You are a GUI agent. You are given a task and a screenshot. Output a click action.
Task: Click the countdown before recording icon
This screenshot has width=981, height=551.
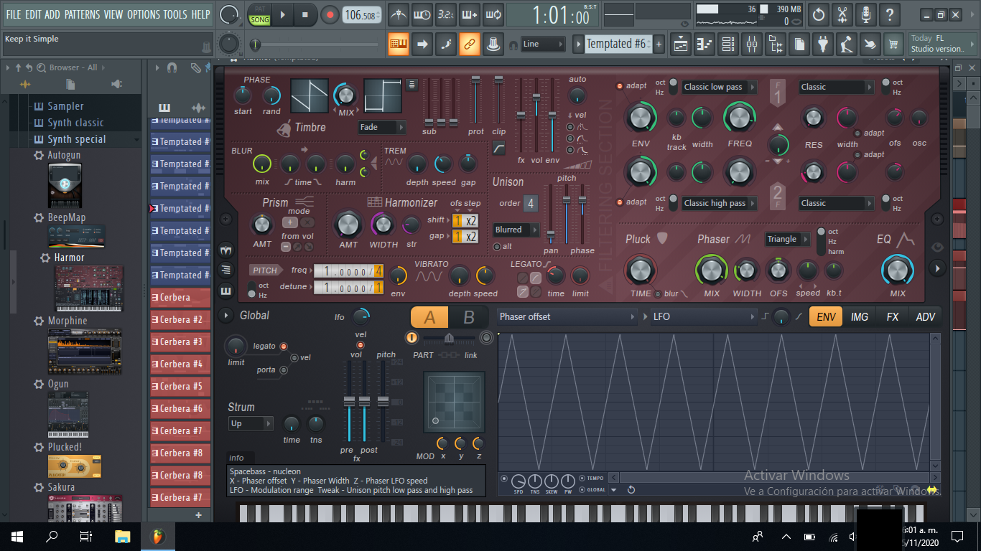pyautogui.click(x=445, y=14)
